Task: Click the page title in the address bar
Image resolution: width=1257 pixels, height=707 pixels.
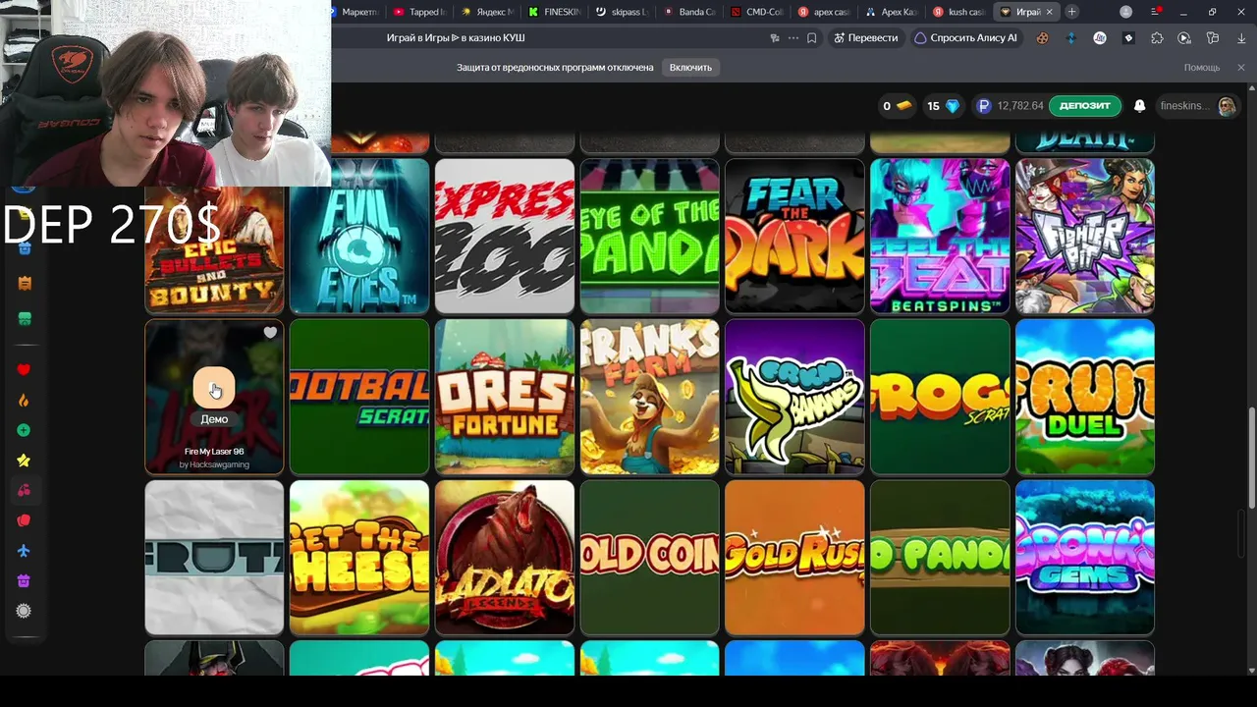Action: click(456, 38)
